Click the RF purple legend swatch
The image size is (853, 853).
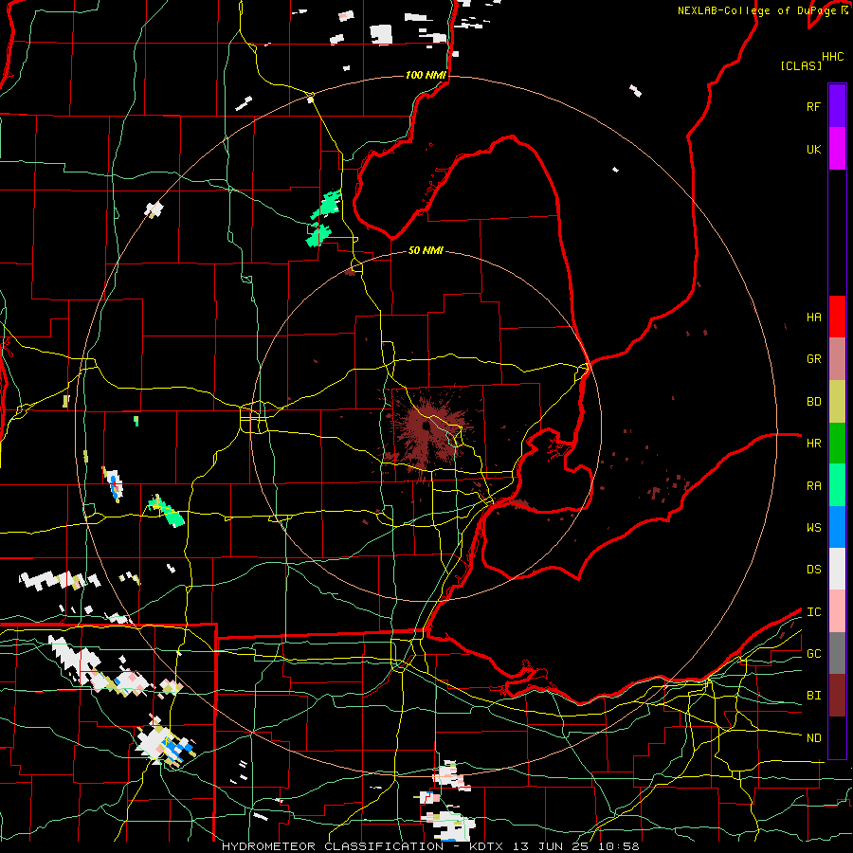tap(837, 106)
